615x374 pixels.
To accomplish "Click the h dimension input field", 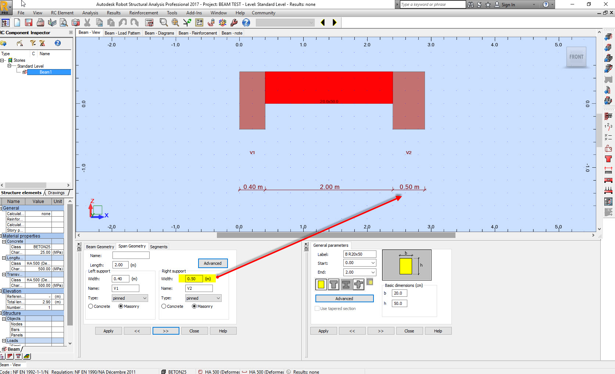I will coord(400,303).
